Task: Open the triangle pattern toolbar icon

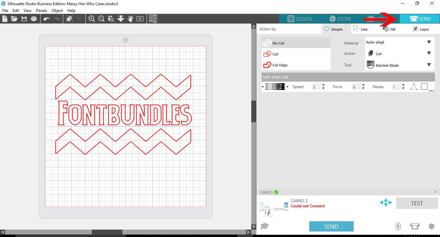Action: (153, 19)
